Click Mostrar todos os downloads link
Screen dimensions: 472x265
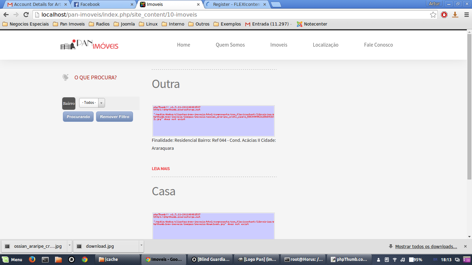pyautogui.click(x=426, y=246)
